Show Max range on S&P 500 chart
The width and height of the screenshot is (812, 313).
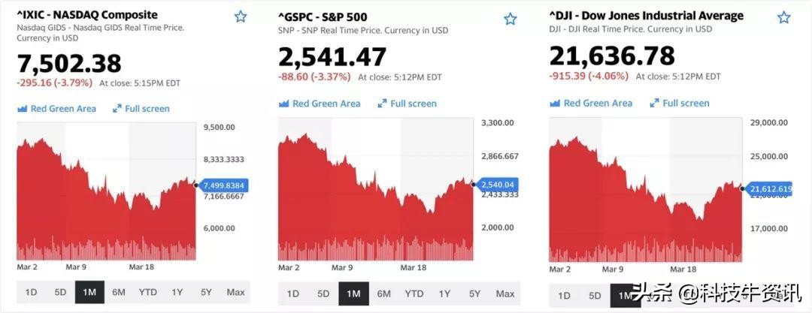click(505, 293)
